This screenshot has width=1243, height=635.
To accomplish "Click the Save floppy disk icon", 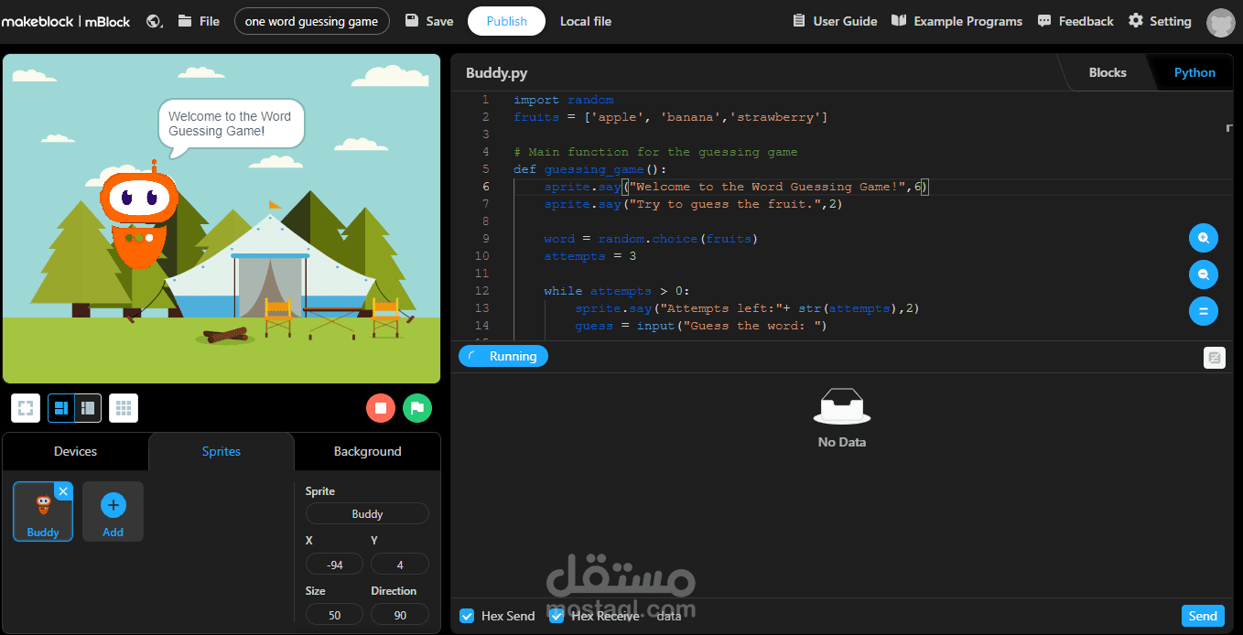I will pyautogui.click(x=412, y=21).
